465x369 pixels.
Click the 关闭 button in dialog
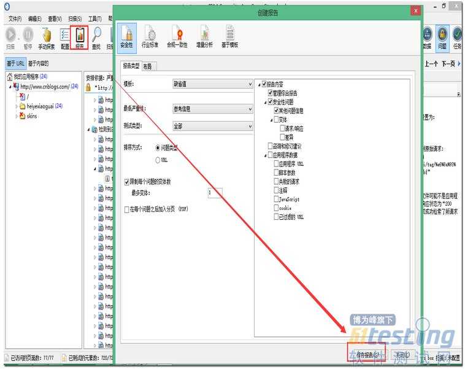tap(403, 355)
